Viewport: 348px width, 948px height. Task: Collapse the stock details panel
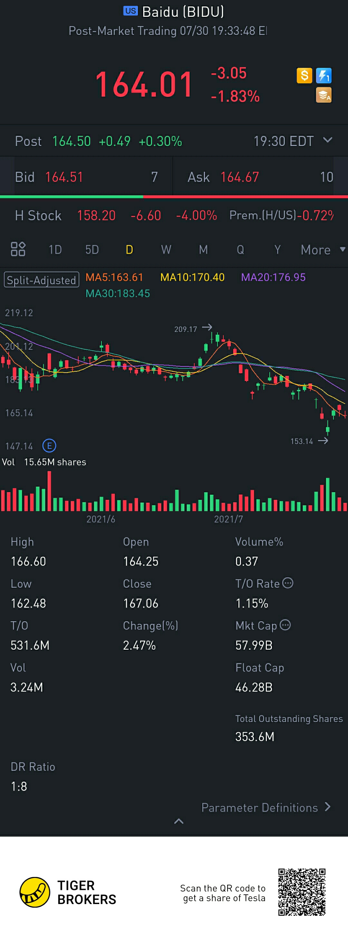point(179,821)
